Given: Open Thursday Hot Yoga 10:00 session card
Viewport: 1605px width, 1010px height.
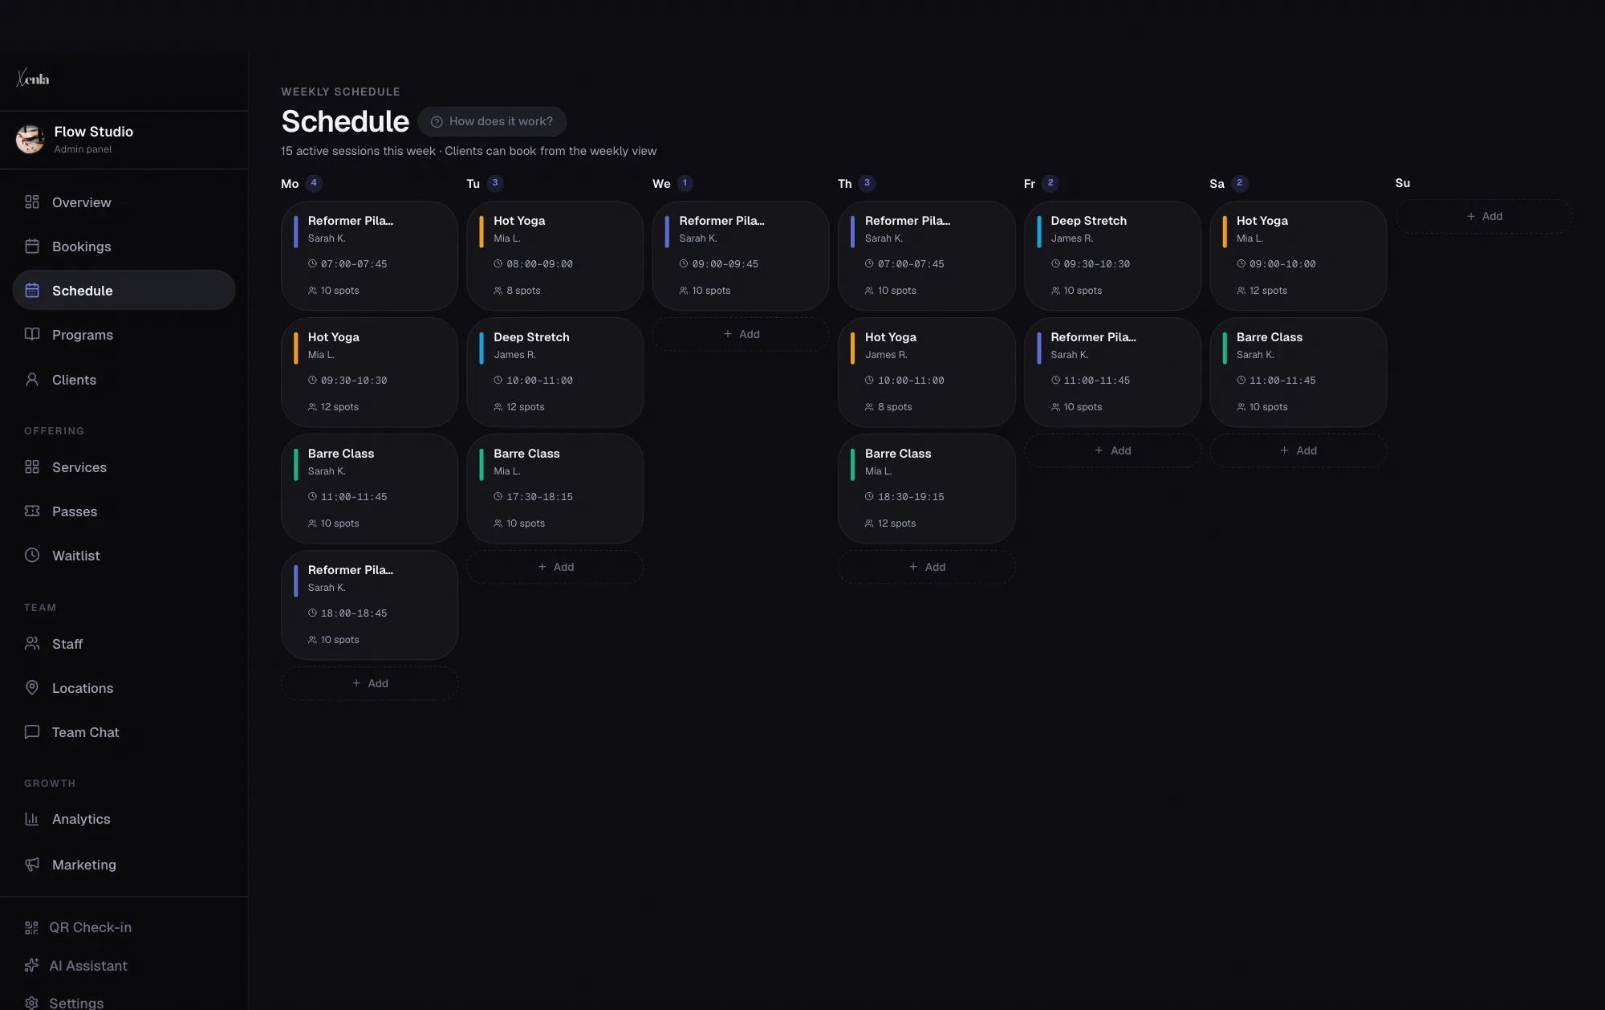Looking at the screenshot, I should click(927, 372).
